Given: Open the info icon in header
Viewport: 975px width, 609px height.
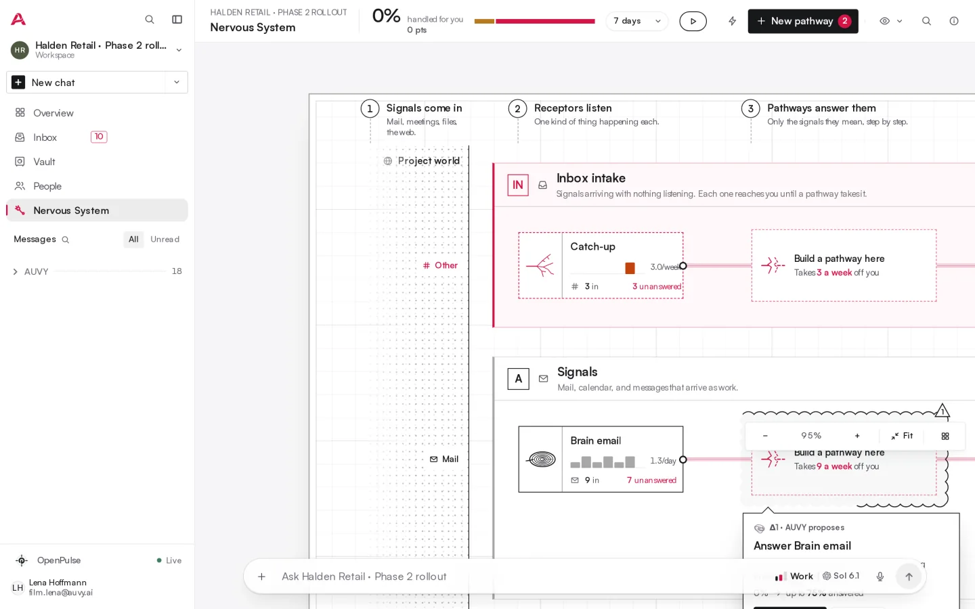Looking at the screenshot, I should click(953, 21).
